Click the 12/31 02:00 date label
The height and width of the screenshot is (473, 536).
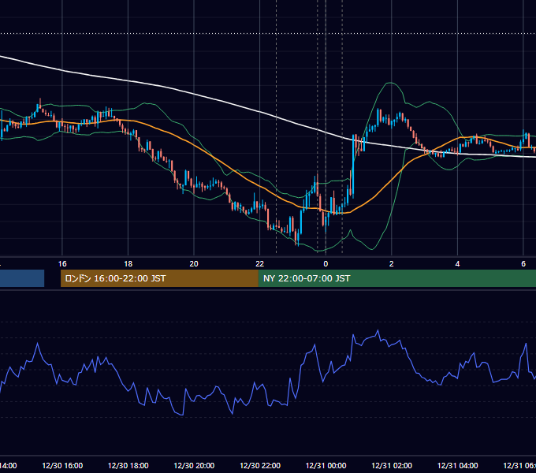(x=392, y=466)
